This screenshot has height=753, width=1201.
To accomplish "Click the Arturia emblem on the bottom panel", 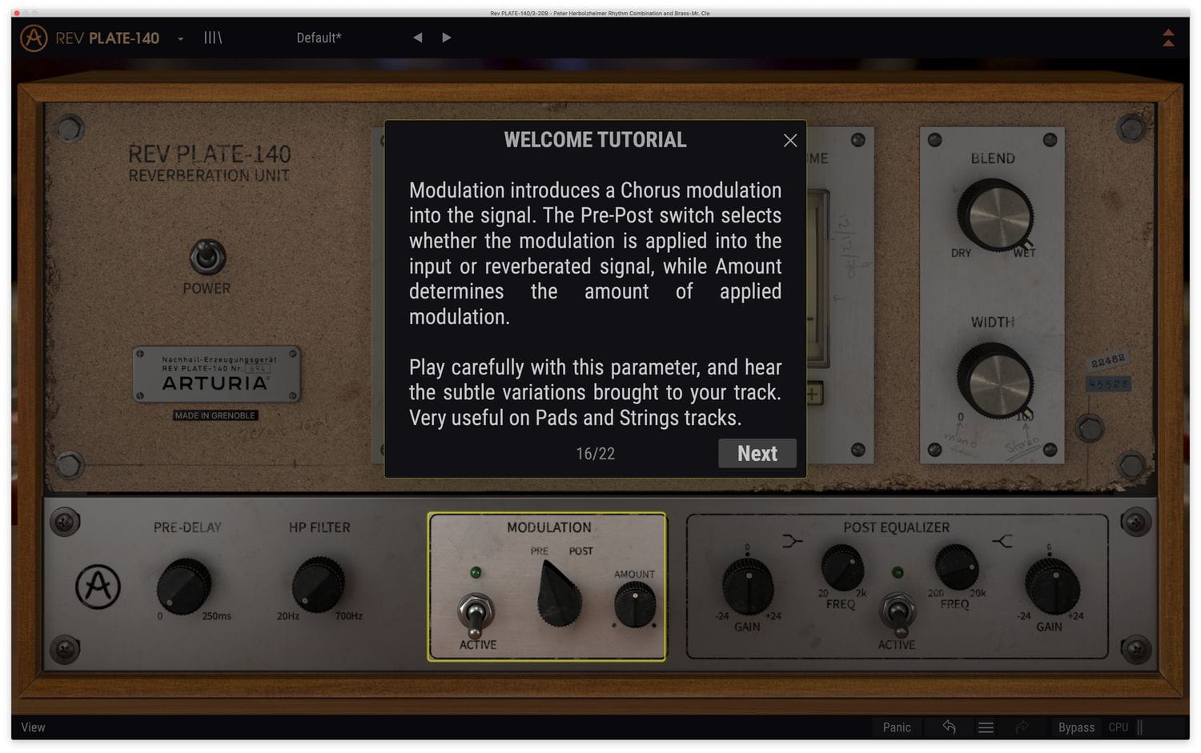I will [x=98, y=587].
